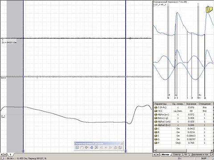Viewport: 214px width, 160px height.
Task: Click the status bar coordinates readout
Action: pos(24,159)
